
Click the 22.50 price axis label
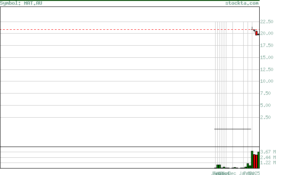[x=267, y=22]
